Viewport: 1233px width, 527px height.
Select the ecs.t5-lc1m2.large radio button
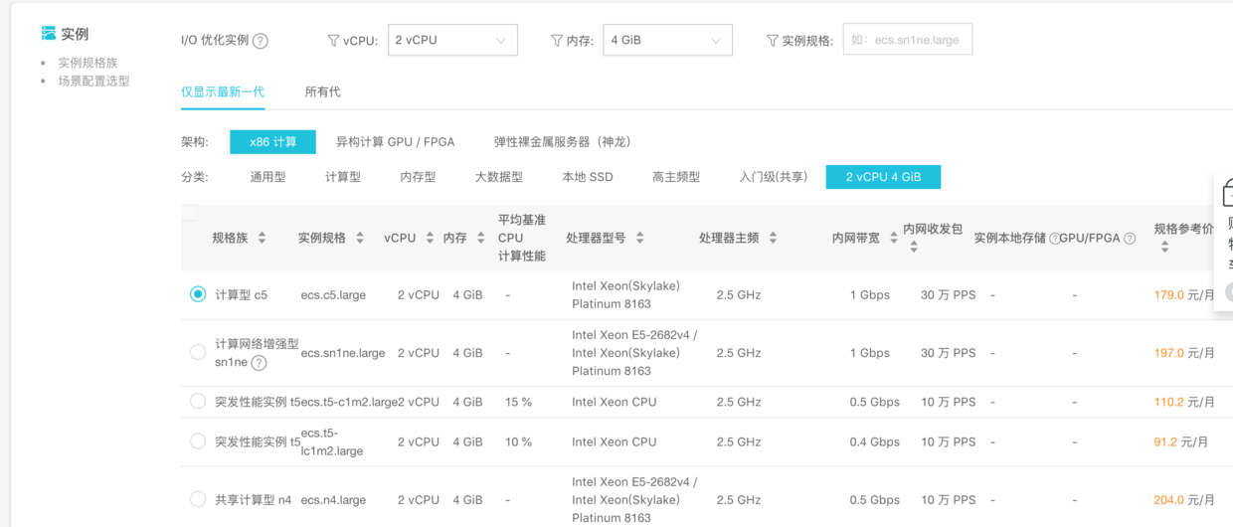point(198,441)
